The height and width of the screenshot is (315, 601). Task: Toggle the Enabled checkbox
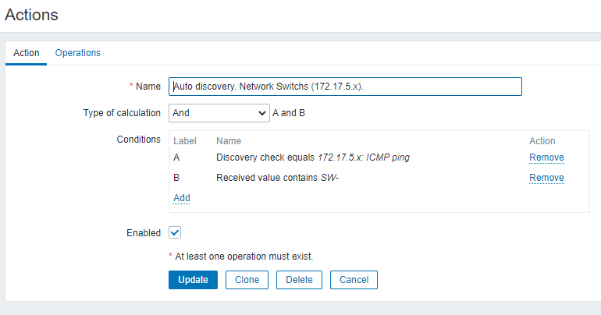175,232
